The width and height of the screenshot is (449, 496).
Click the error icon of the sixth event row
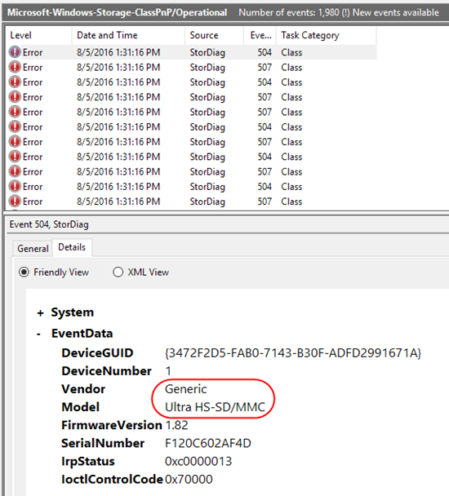pyautogui.click(x=15, y=126)
